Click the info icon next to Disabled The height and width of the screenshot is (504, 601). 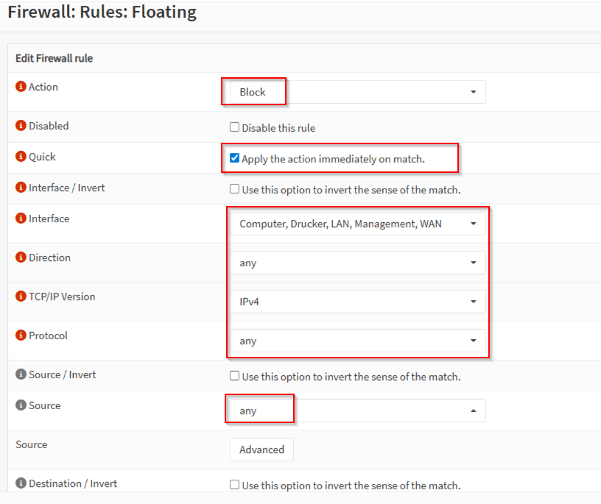pyautogui.click(x=21, y=126)
